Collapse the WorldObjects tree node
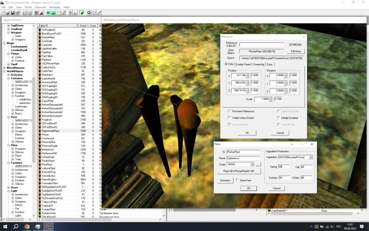Screen dimensions: 369x231 click(4, 71)
